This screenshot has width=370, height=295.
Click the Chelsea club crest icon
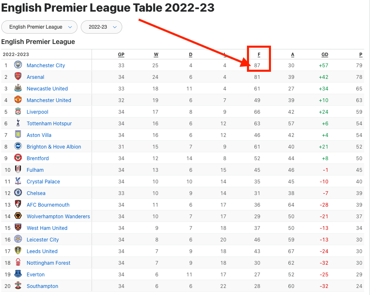(18, 193)
